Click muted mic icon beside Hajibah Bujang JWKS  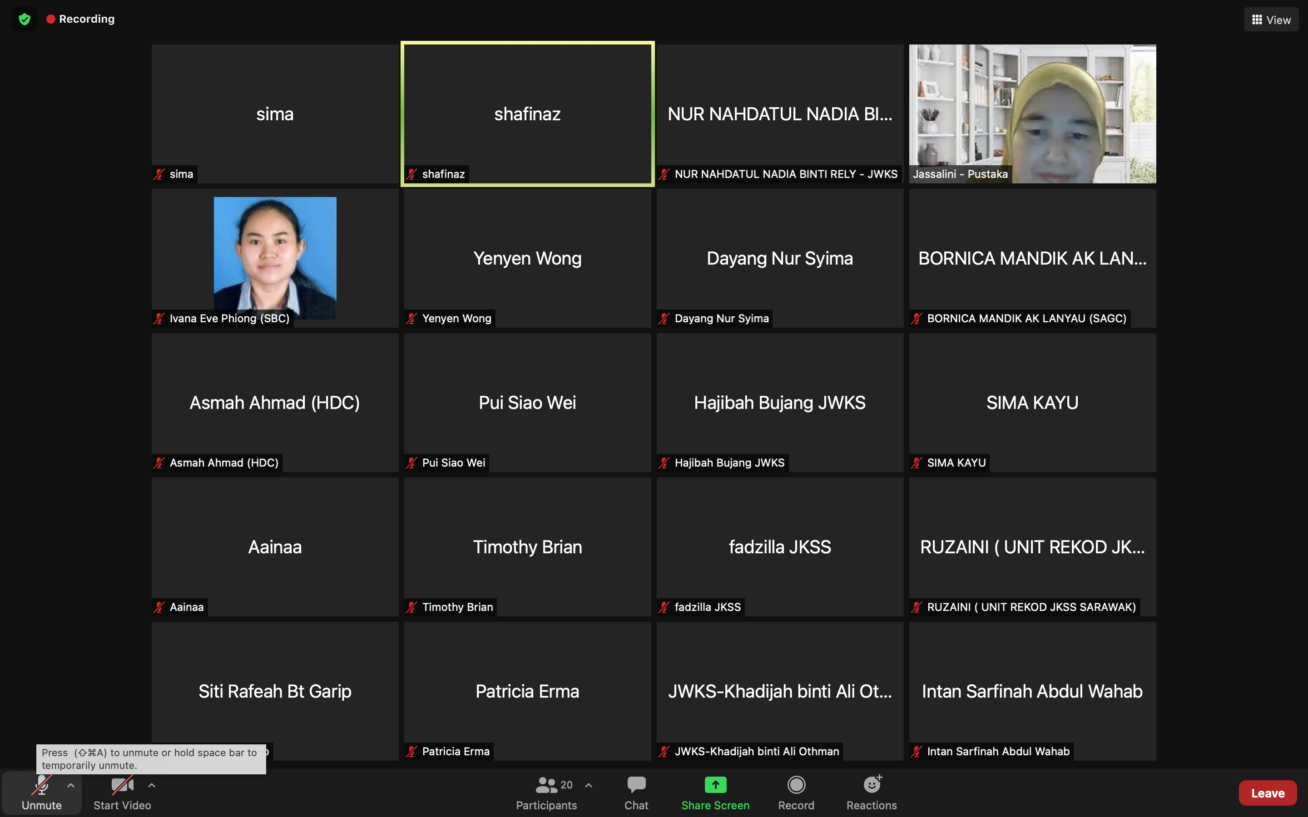click(664, 463)
